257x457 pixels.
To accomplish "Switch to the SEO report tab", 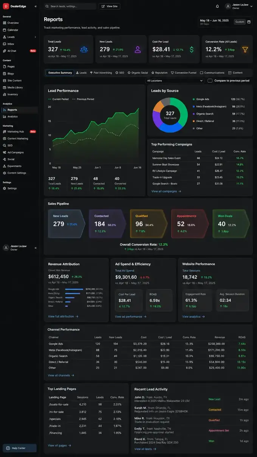I will tap(120, 73).
